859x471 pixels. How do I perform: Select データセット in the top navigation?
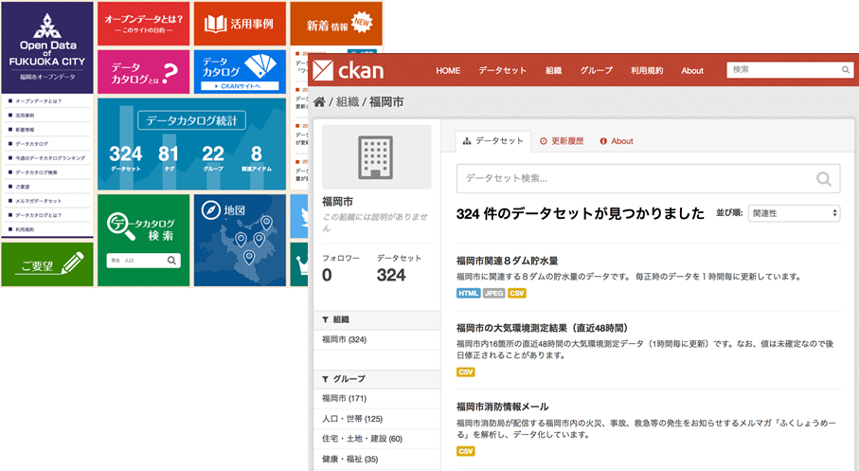[x=502, y=70]
